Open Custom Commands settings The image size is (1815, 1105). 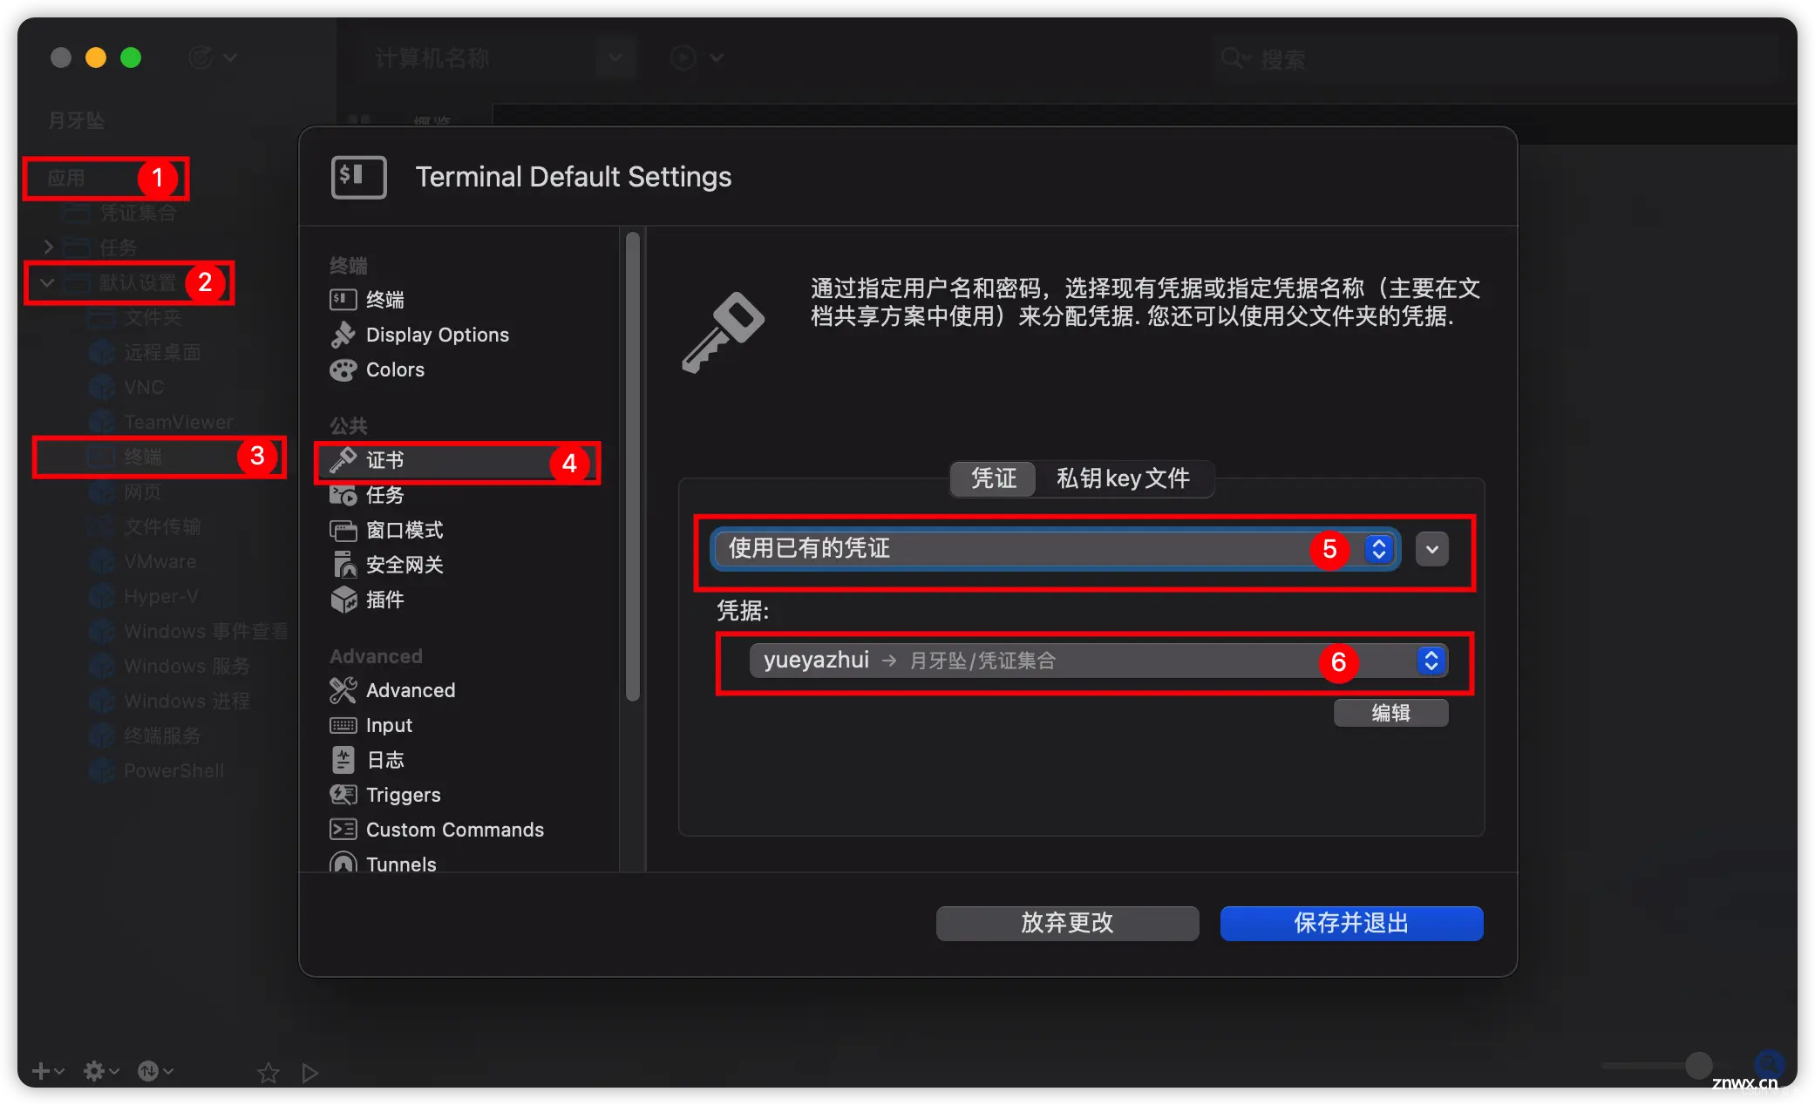[x=437, y=830]
